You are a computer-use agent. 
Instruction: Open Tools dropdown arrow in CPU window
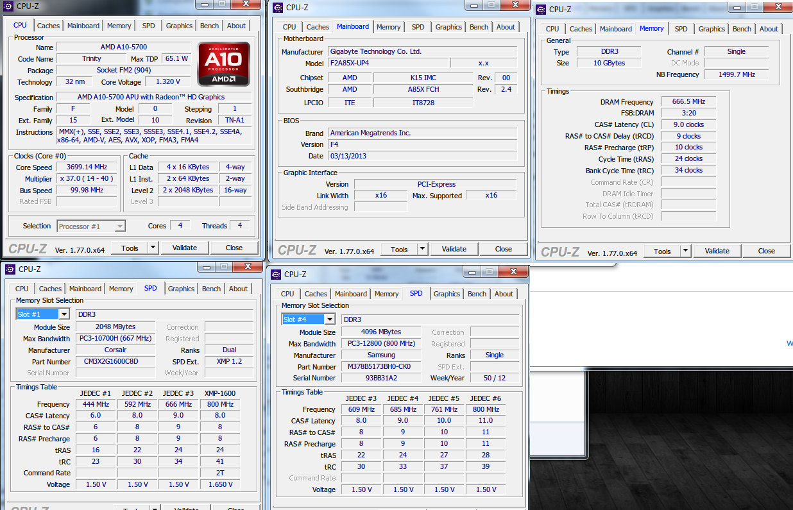(153, 248)
